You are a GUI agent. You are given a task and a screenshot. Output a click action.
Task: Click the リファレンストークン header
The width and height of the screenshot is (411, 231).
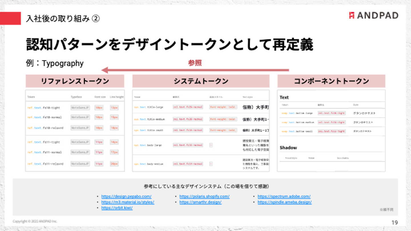pyautogui.click(x=75, y=81)
